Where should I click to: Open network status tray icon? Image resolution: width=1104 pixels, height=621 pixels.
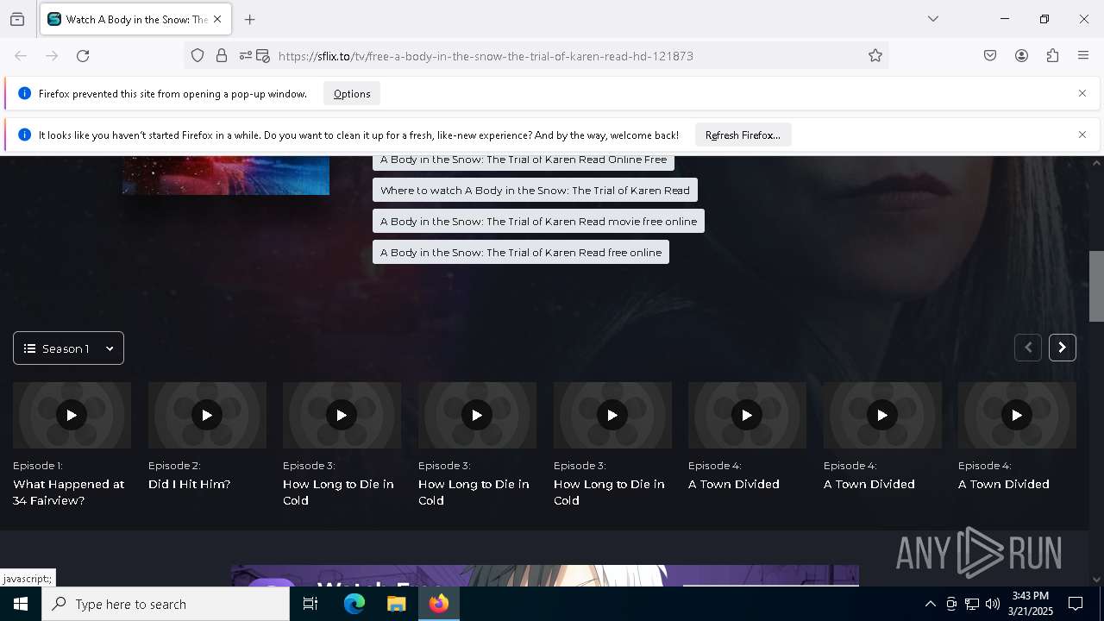coord(972,604)
